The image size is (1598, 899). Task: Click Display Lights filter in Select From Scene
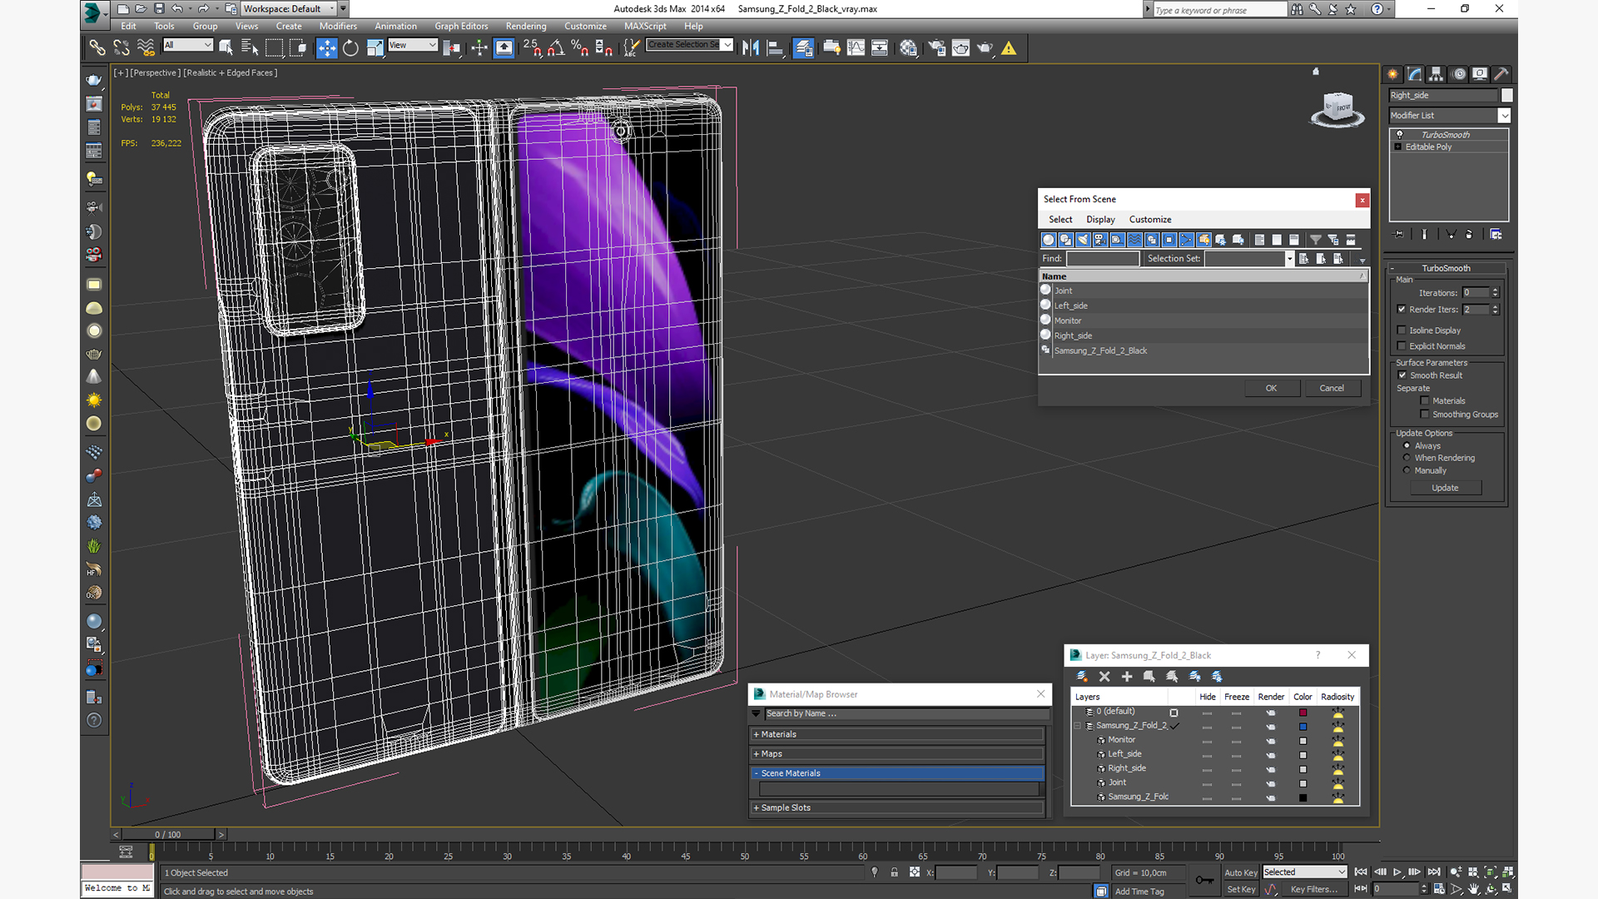1083,240
